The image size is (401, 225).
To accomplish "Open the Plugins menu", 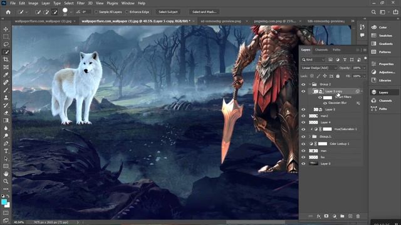I will point(112,3).
